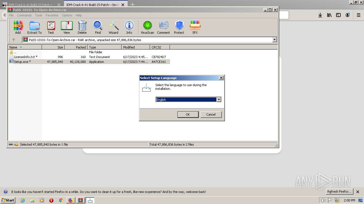Open Firefox library icon

329,15
